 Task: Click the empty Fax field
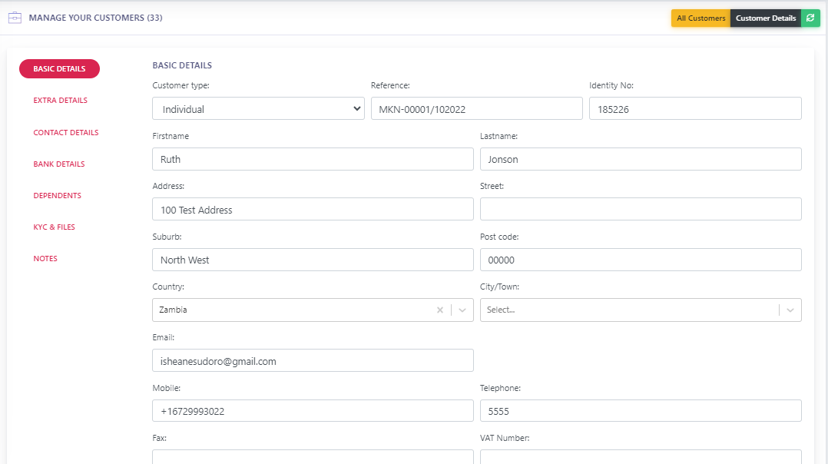pyautogui.click(x=313, y=457)
